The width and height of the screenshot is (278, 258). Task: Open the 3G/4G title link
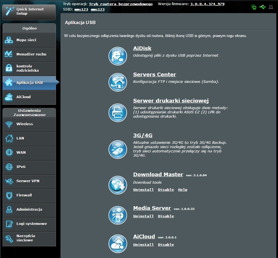click(x=143, y=136)
